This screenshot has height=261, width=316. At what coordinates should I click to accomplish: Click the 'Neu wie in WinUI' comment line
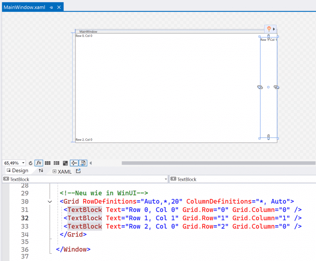coord(104,193)
